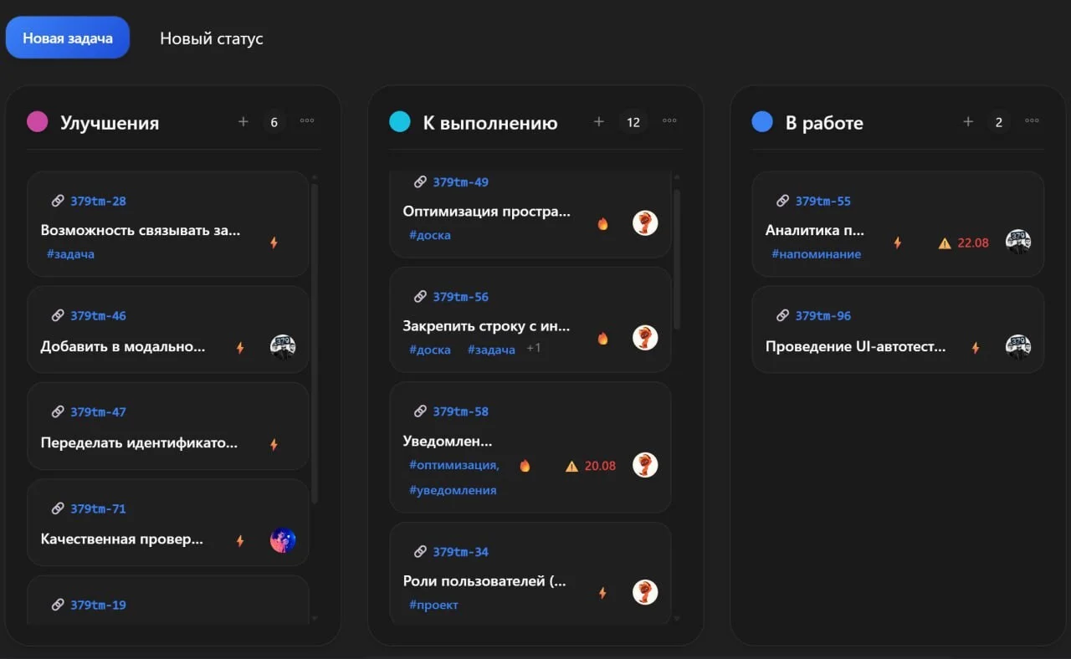Click the link icon beside 379tm-58
This screenshot has width=1071, height=659.
pos(420,411)
